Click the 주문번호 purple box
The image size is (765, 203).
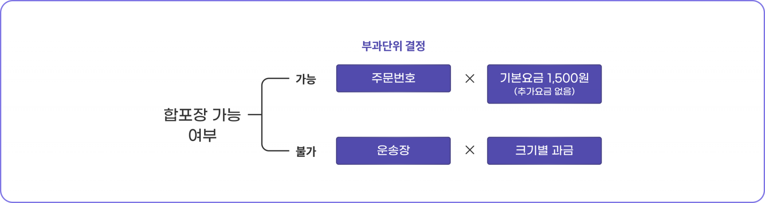pyautogui.click(x=393, y=78)
